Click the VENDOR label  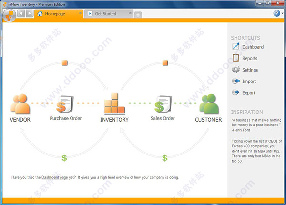(x=20, y=120)
